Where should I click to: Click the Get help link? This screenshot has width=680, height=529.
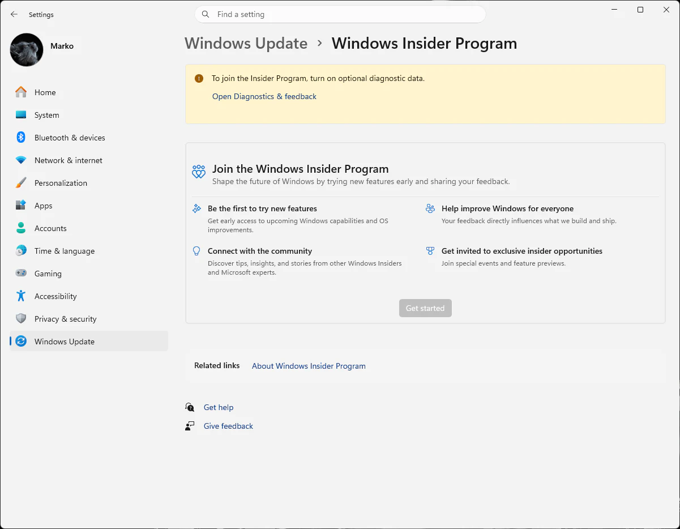[219, 407]
